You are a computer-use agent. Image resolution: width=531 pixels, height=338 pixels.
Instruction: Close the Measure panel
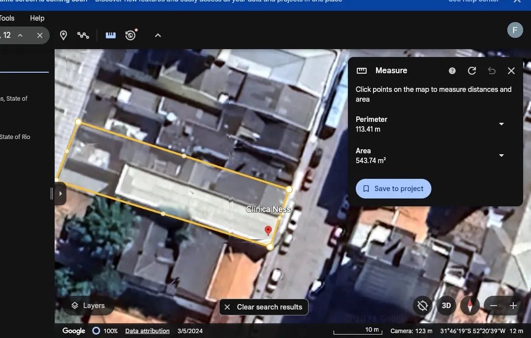click(x=511, y=71)
